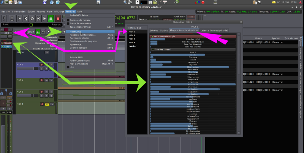Choose Grande horloge menu entry
The width and height of the screenshot is (304, 153).
[90, 47]
